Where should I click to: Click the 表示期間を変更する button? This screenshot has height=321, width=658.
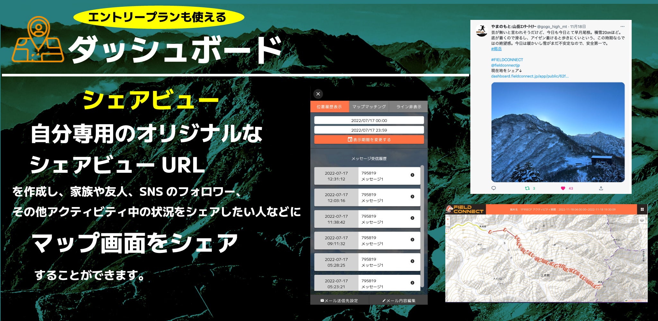pyautogui.click(x=369, y=140)
